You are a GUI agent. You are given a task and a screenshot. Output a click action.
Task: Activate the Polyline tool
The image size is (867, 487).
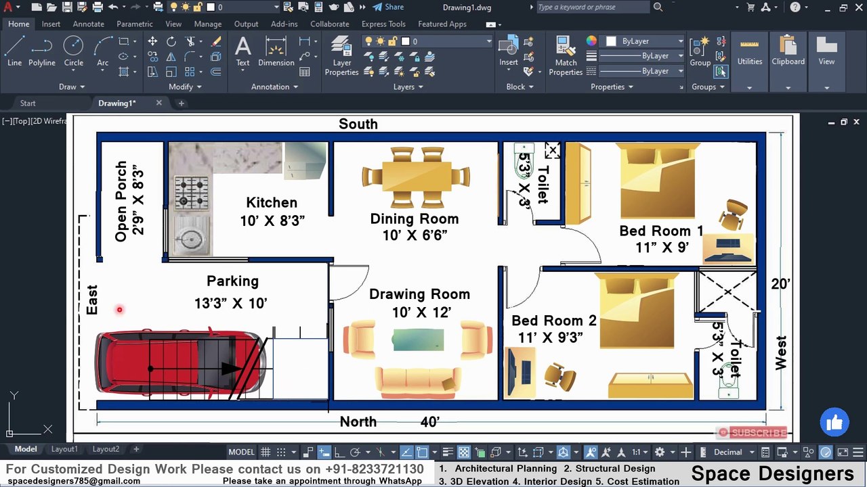pyautogui.click(x=41, y=51)
